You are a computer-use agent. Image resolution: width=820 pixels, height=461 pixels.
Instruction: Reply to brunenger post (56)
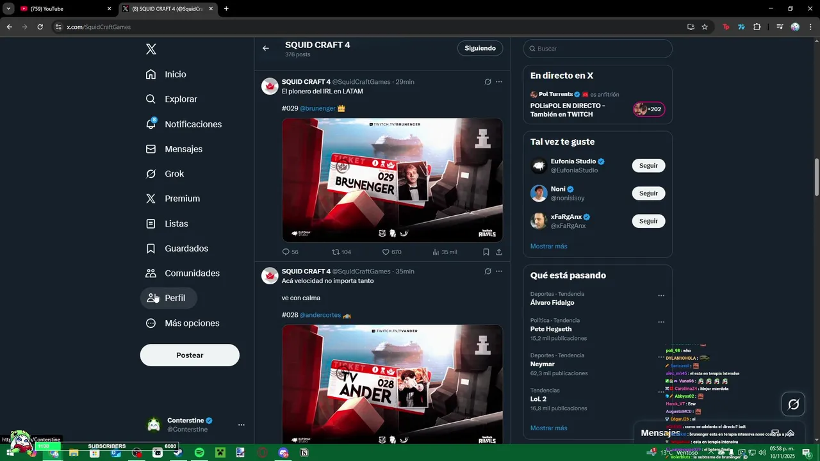[x=290, y=252]
